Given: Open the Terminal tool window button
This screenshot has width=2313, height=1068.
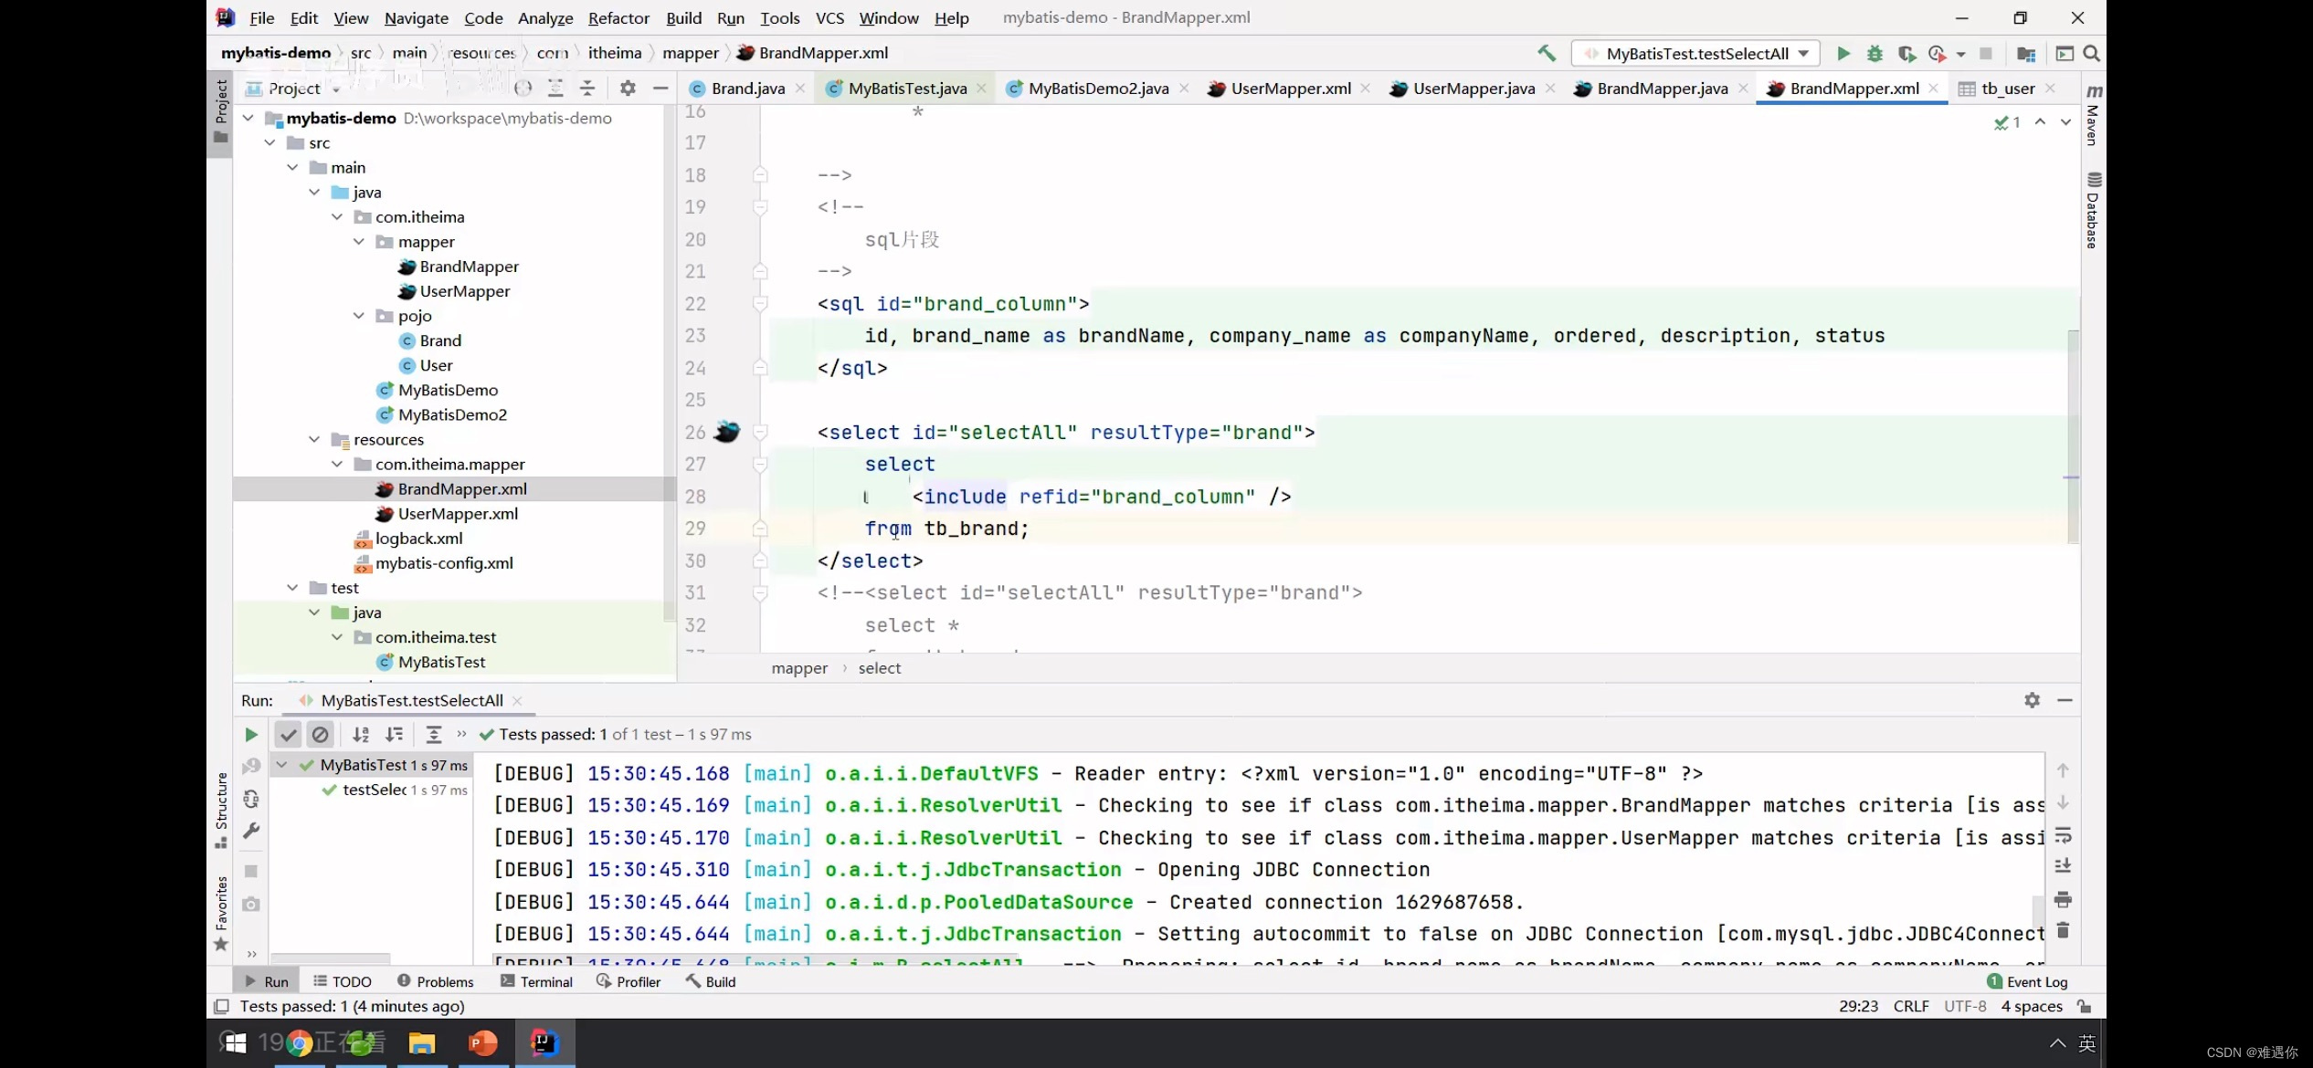Looking at the screenshot, I should (x=537, y=981).
